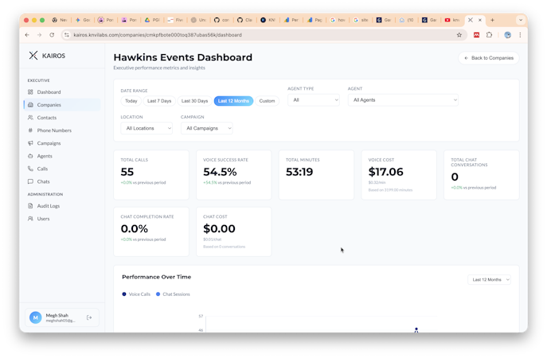Click the Total Minutes 53:19 value
The image size is (547, 358).
click(x=299, y=172)
